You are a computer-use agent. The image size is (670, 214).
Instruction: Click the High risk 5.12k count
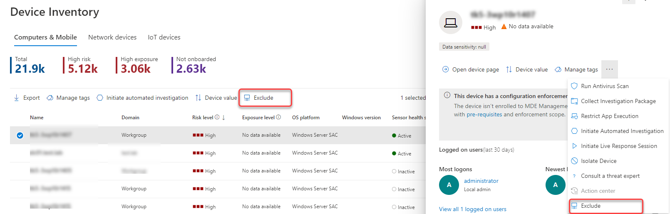[x=83, y=69]
